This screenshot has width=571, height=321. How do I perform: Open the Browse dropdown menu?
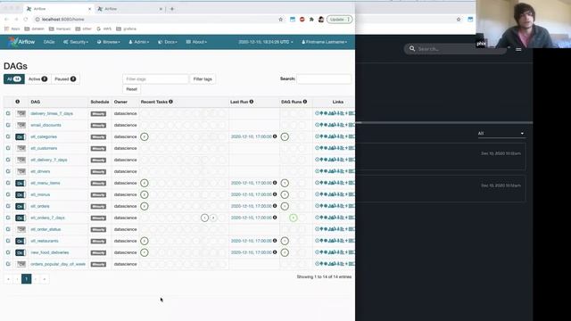(109, 42)
